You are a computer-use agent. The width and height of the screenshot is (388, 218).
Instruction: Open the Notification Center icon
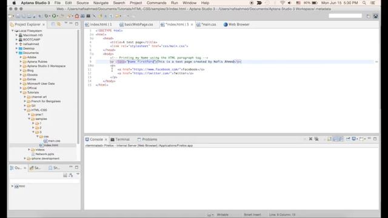click(x=372, y=3)
